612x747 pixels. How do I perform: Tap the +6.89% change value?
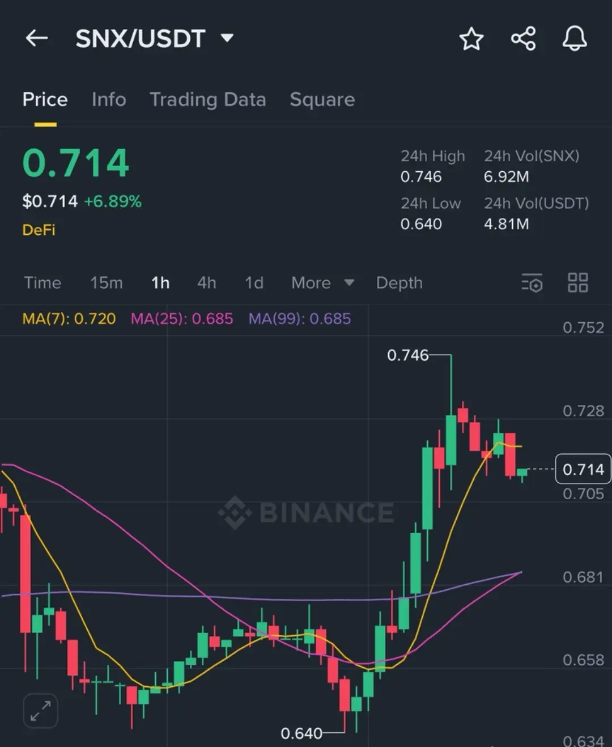113,201
